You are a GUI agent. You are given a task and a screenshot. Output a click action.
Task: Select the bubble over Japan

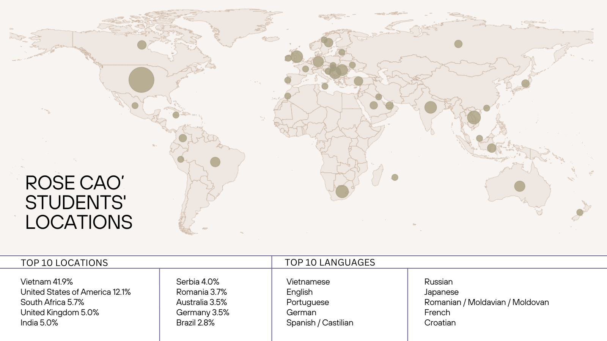[x=525, y=83]
